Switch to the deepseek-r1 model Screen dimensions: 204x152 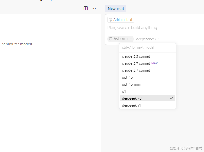148,105
